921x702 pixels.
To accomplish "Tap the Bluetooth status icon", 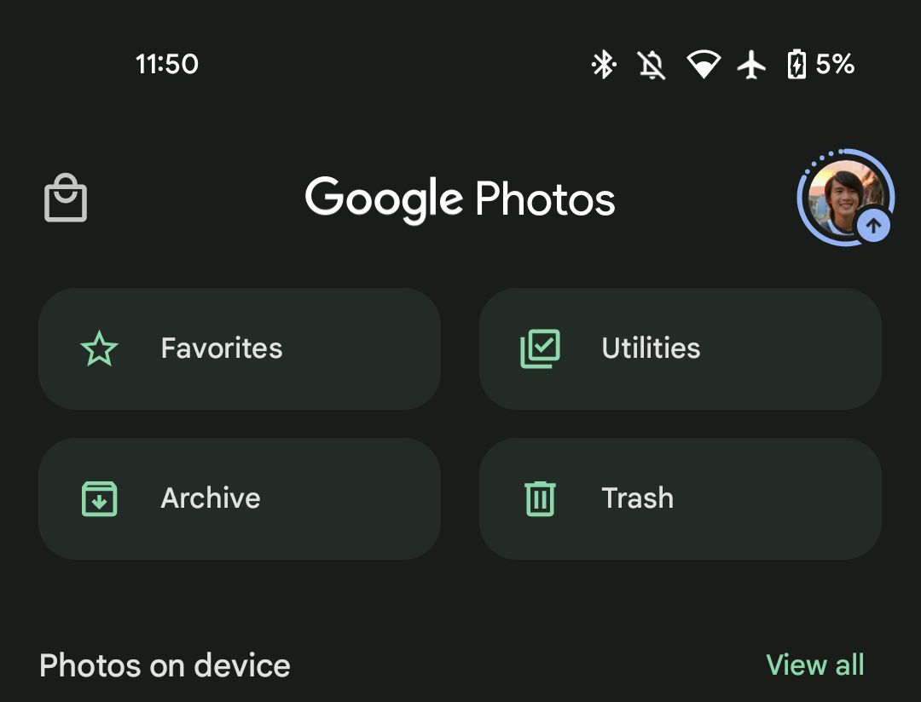I will (604, 65).
